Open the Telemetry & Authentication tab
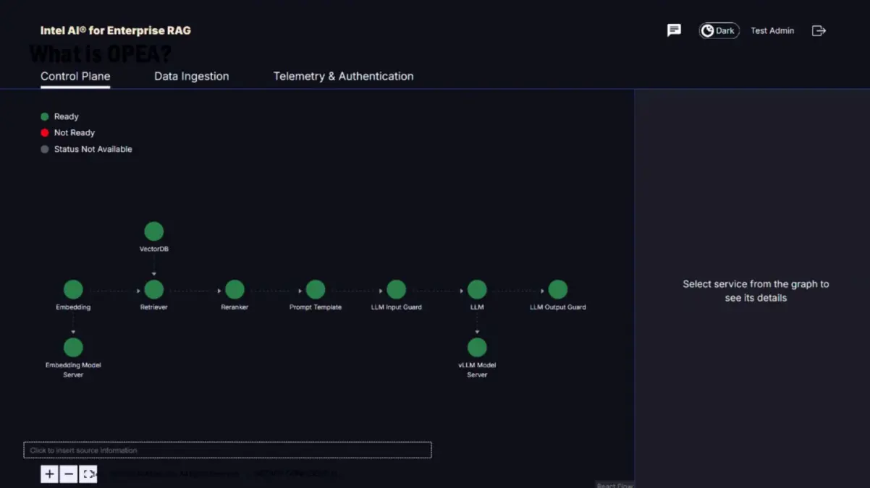This screenshot has width=870, height=488. click(343, 76)
